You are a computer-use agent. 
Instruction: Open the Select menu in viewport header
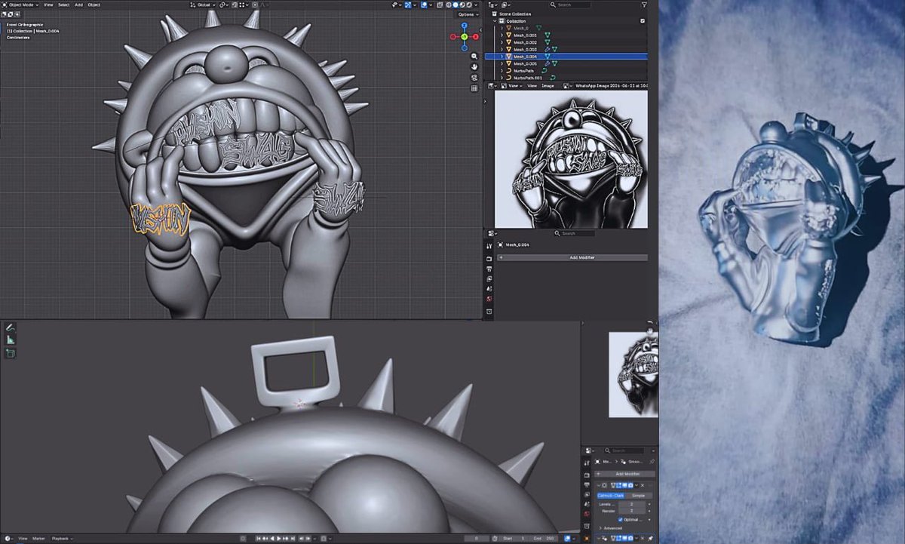coord(64,5)
